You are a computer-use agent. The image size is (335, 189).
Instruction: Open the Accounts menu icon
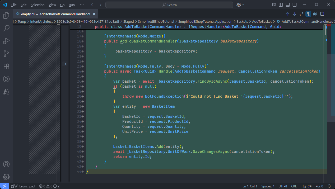pos(6,164)
